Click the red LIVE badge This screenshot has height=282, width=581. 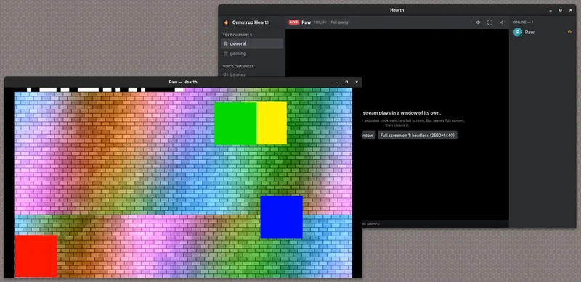294,22
